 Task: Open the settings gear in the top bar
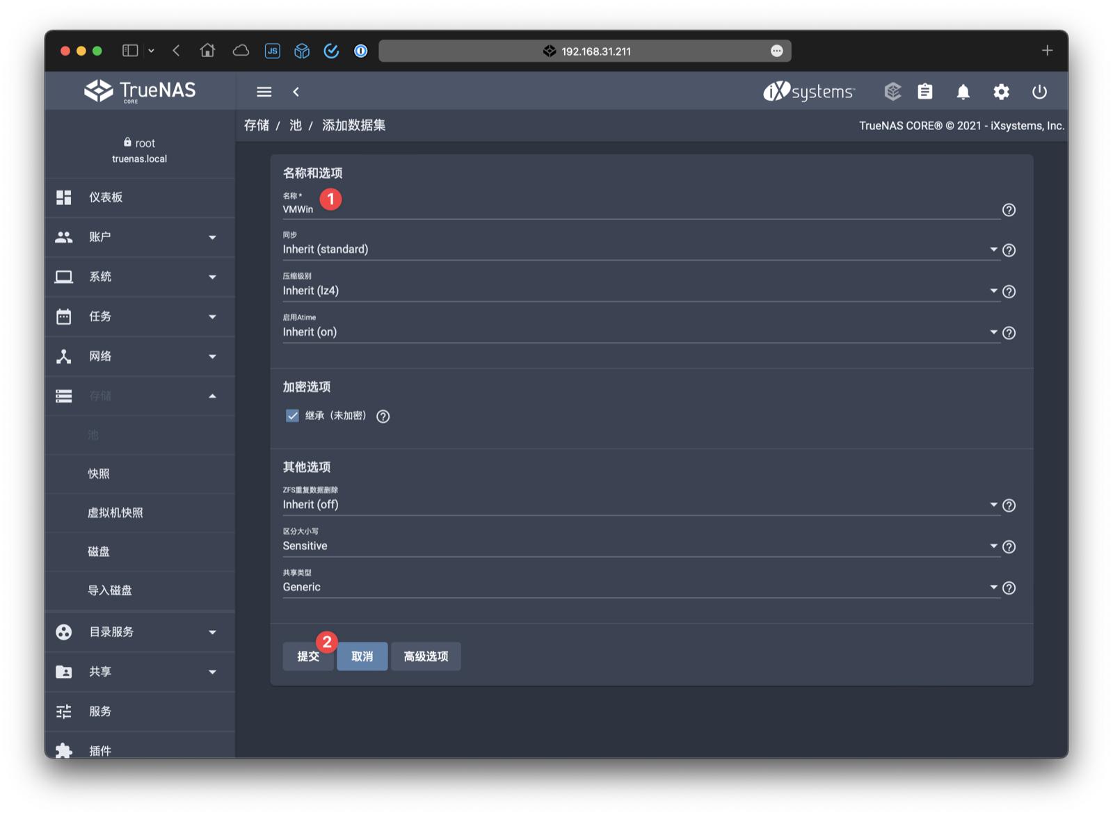(x=1002, y=91)
